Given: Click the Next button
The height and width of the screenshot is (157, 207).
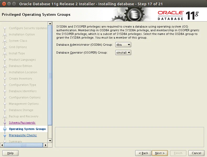Looking at the screenshot, I should 160,153.
